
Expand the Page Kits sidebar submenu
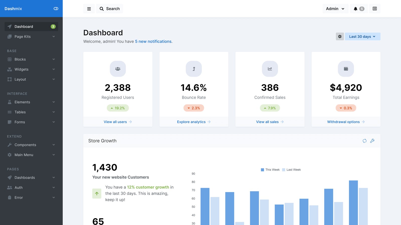[x=31, y=36]
